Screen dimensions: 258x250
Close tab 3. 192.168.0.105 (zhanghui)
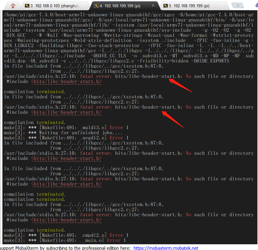pos(84,6)
